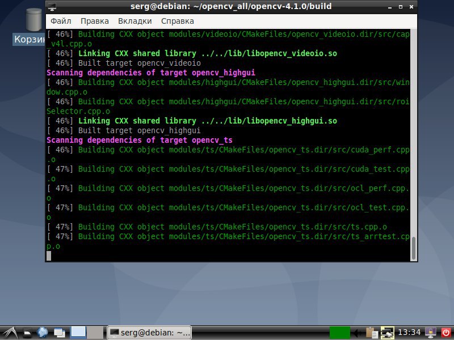Open the volume control speaker icon
This screenshot has width=454, height=340.
coord(358,333)
